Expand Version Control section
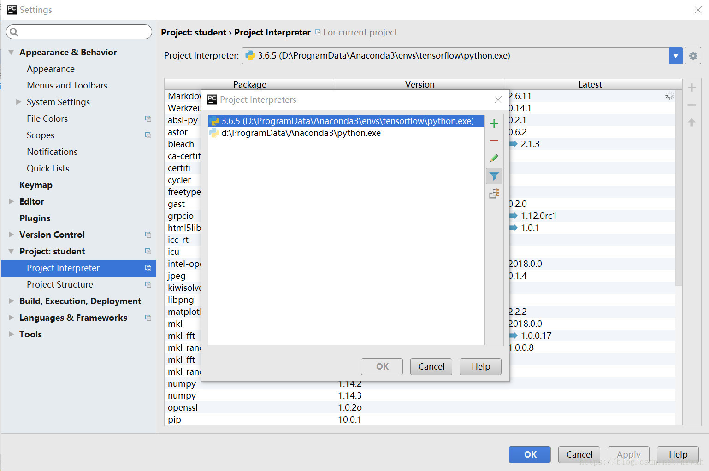The height and width of the screenshot is (471, 709). [11, 235]
